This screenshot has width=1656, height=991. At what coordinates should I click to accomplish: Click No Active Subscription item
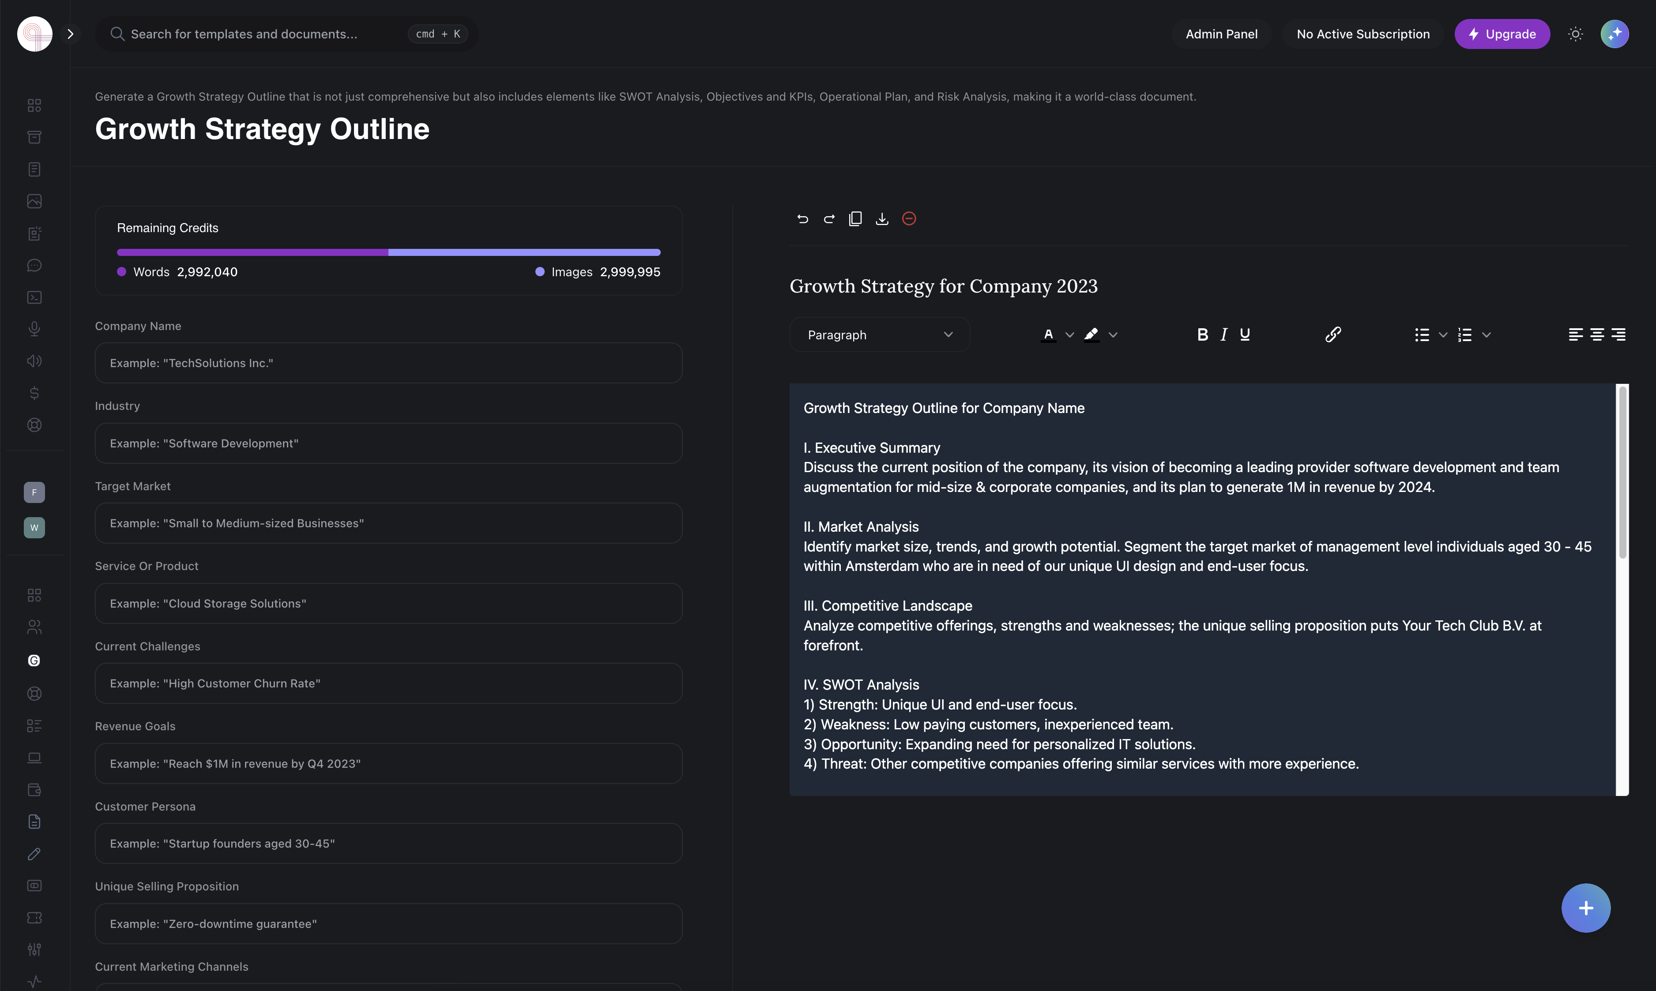[1363, 34]
